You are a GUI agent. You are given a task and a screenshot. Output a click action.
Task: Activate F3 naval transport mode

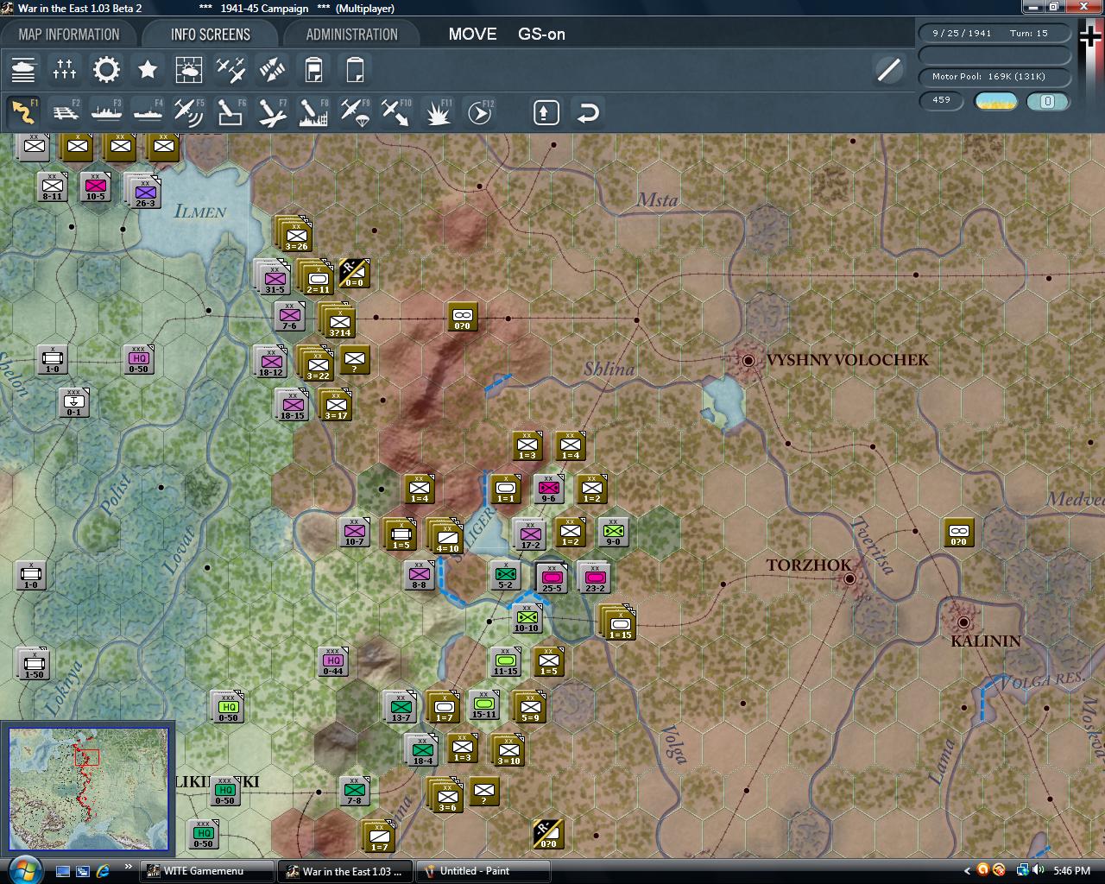(106, 112)
